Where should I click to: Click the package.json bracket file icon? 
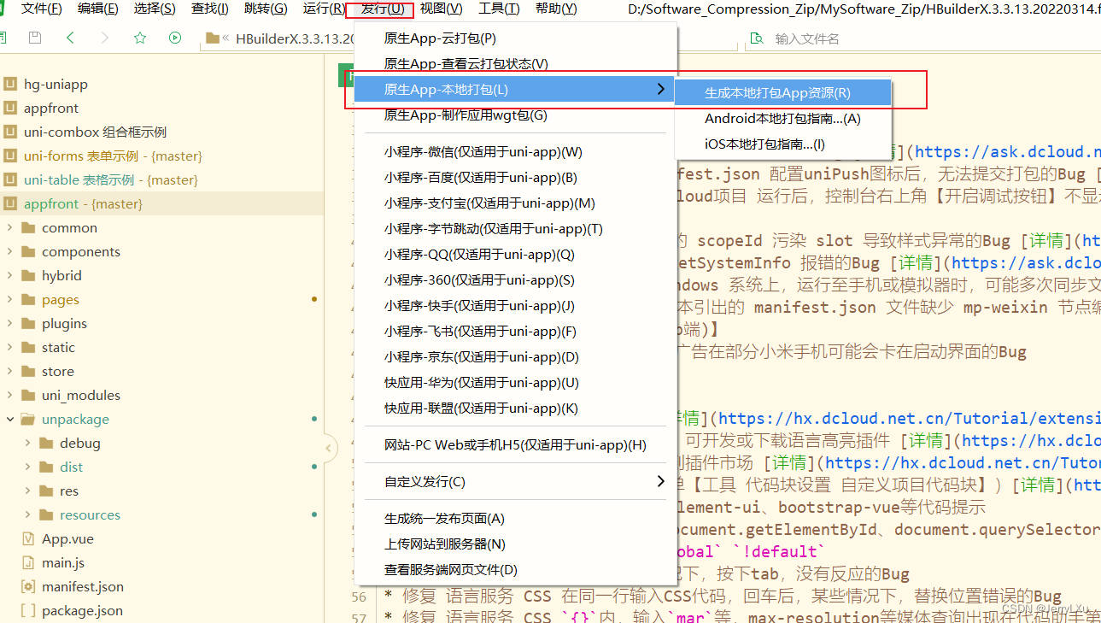pyautogui.click(x=27, y=610)
